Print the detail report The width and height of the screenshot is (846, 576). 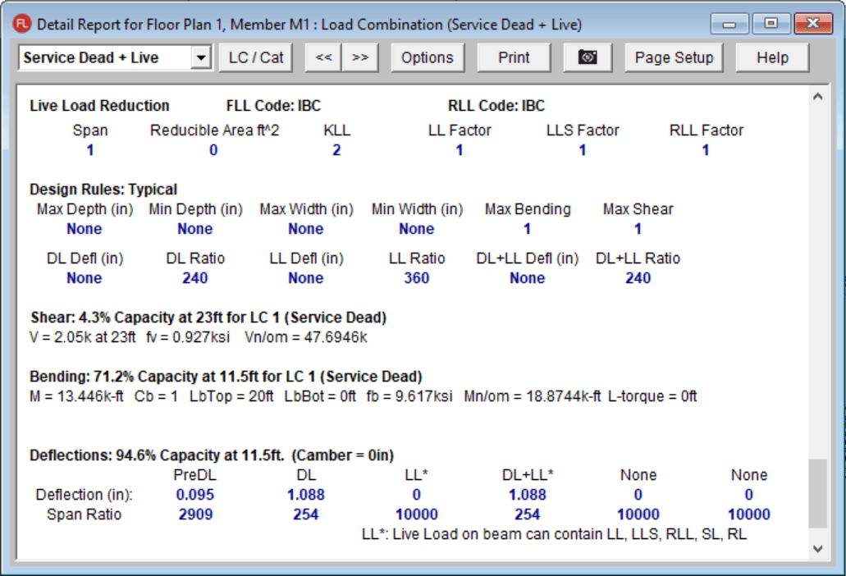(514, 57)
